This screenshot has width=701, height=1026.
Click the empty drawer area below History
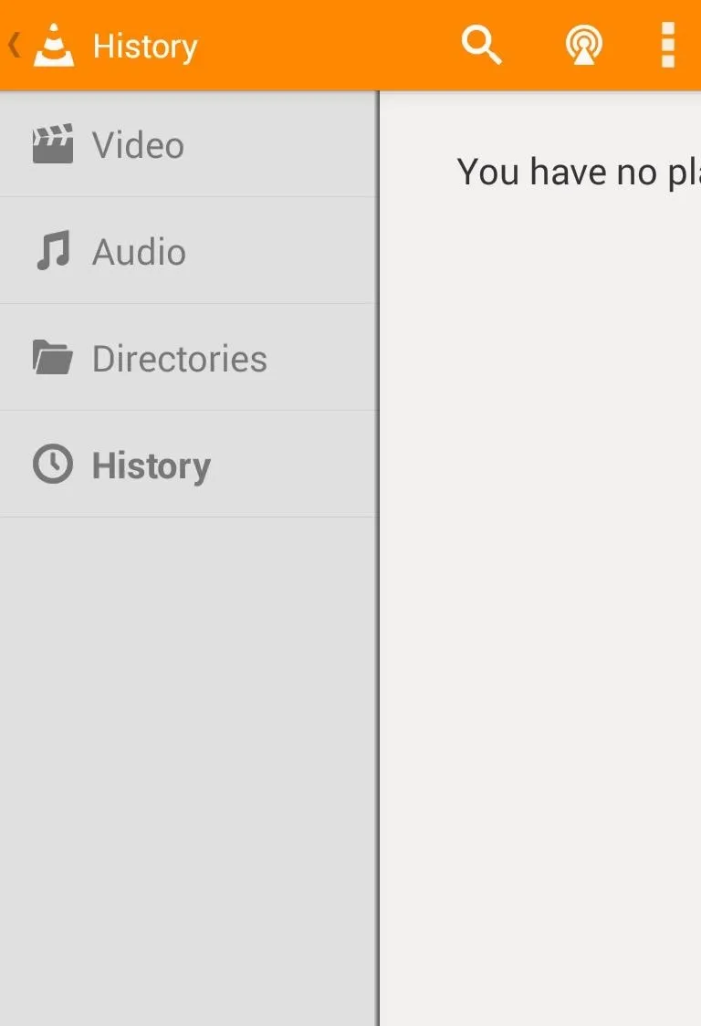(x=189, y=771)
